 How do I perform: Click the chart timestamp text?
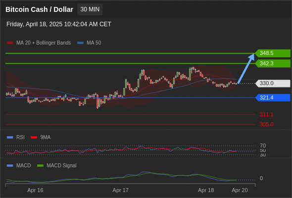point(59,24)
